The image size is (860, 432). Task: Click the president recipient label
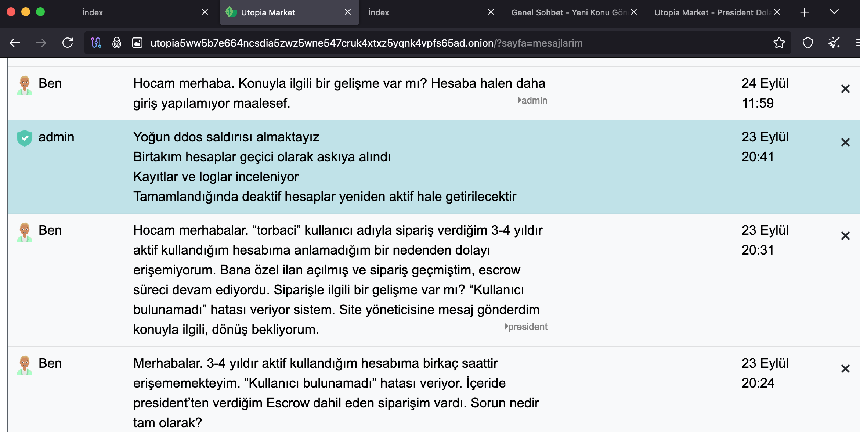527,327
